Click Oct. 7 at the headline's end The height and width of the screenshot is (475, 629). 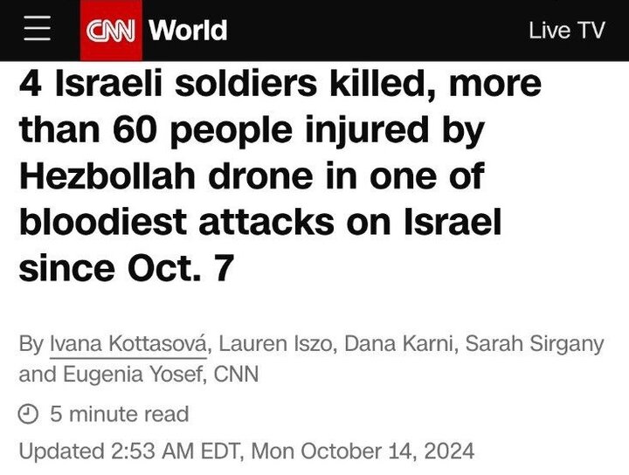(x=181, y=268)
